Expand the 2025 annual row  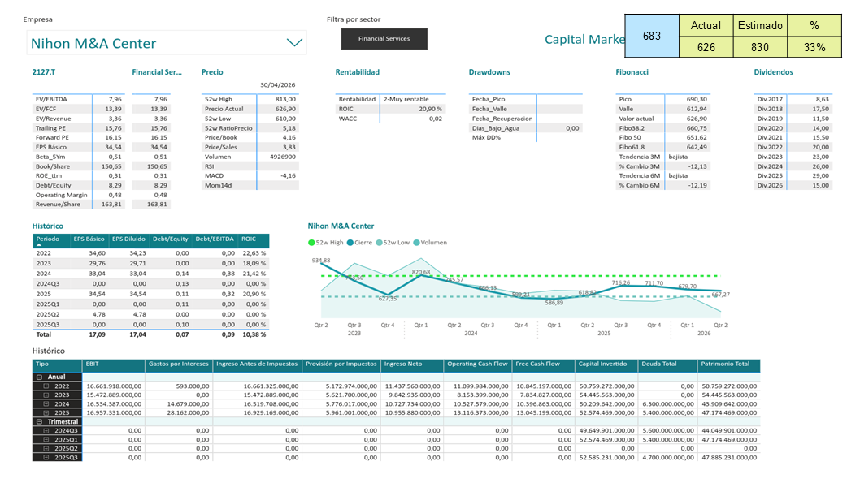[x=46, y=413]
